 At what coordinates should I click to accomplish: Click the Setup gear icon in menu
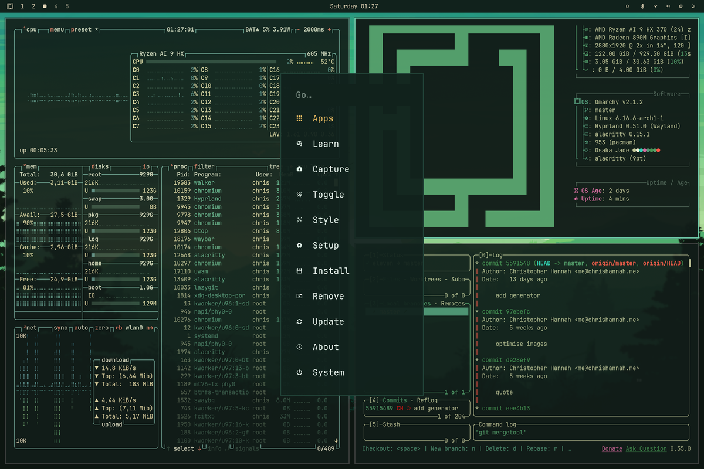coord(299,246)
